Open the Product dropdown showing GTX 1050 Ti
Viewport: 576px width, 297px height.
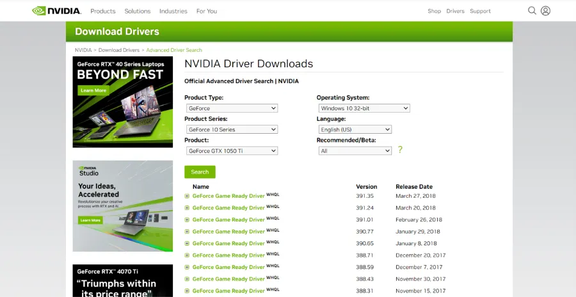click(232, 150)
